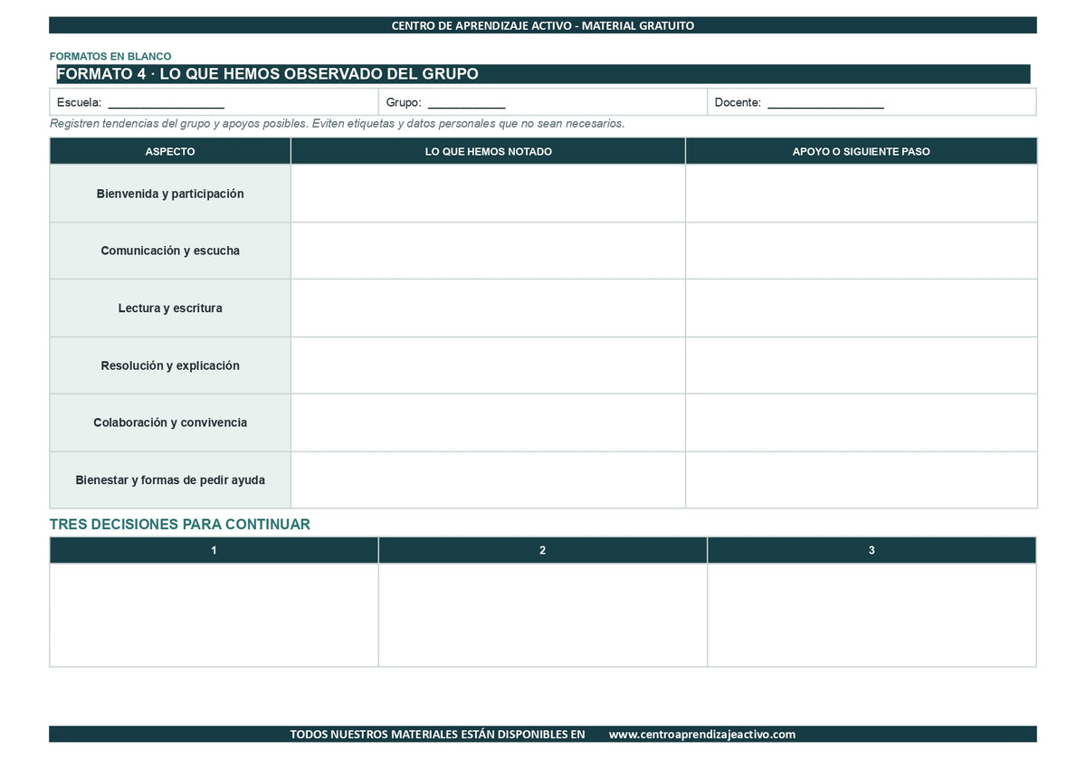This screenshot has width=1086, height=768.
Task: Click the empty box under decision 2
Action: [x=543, y=615]
